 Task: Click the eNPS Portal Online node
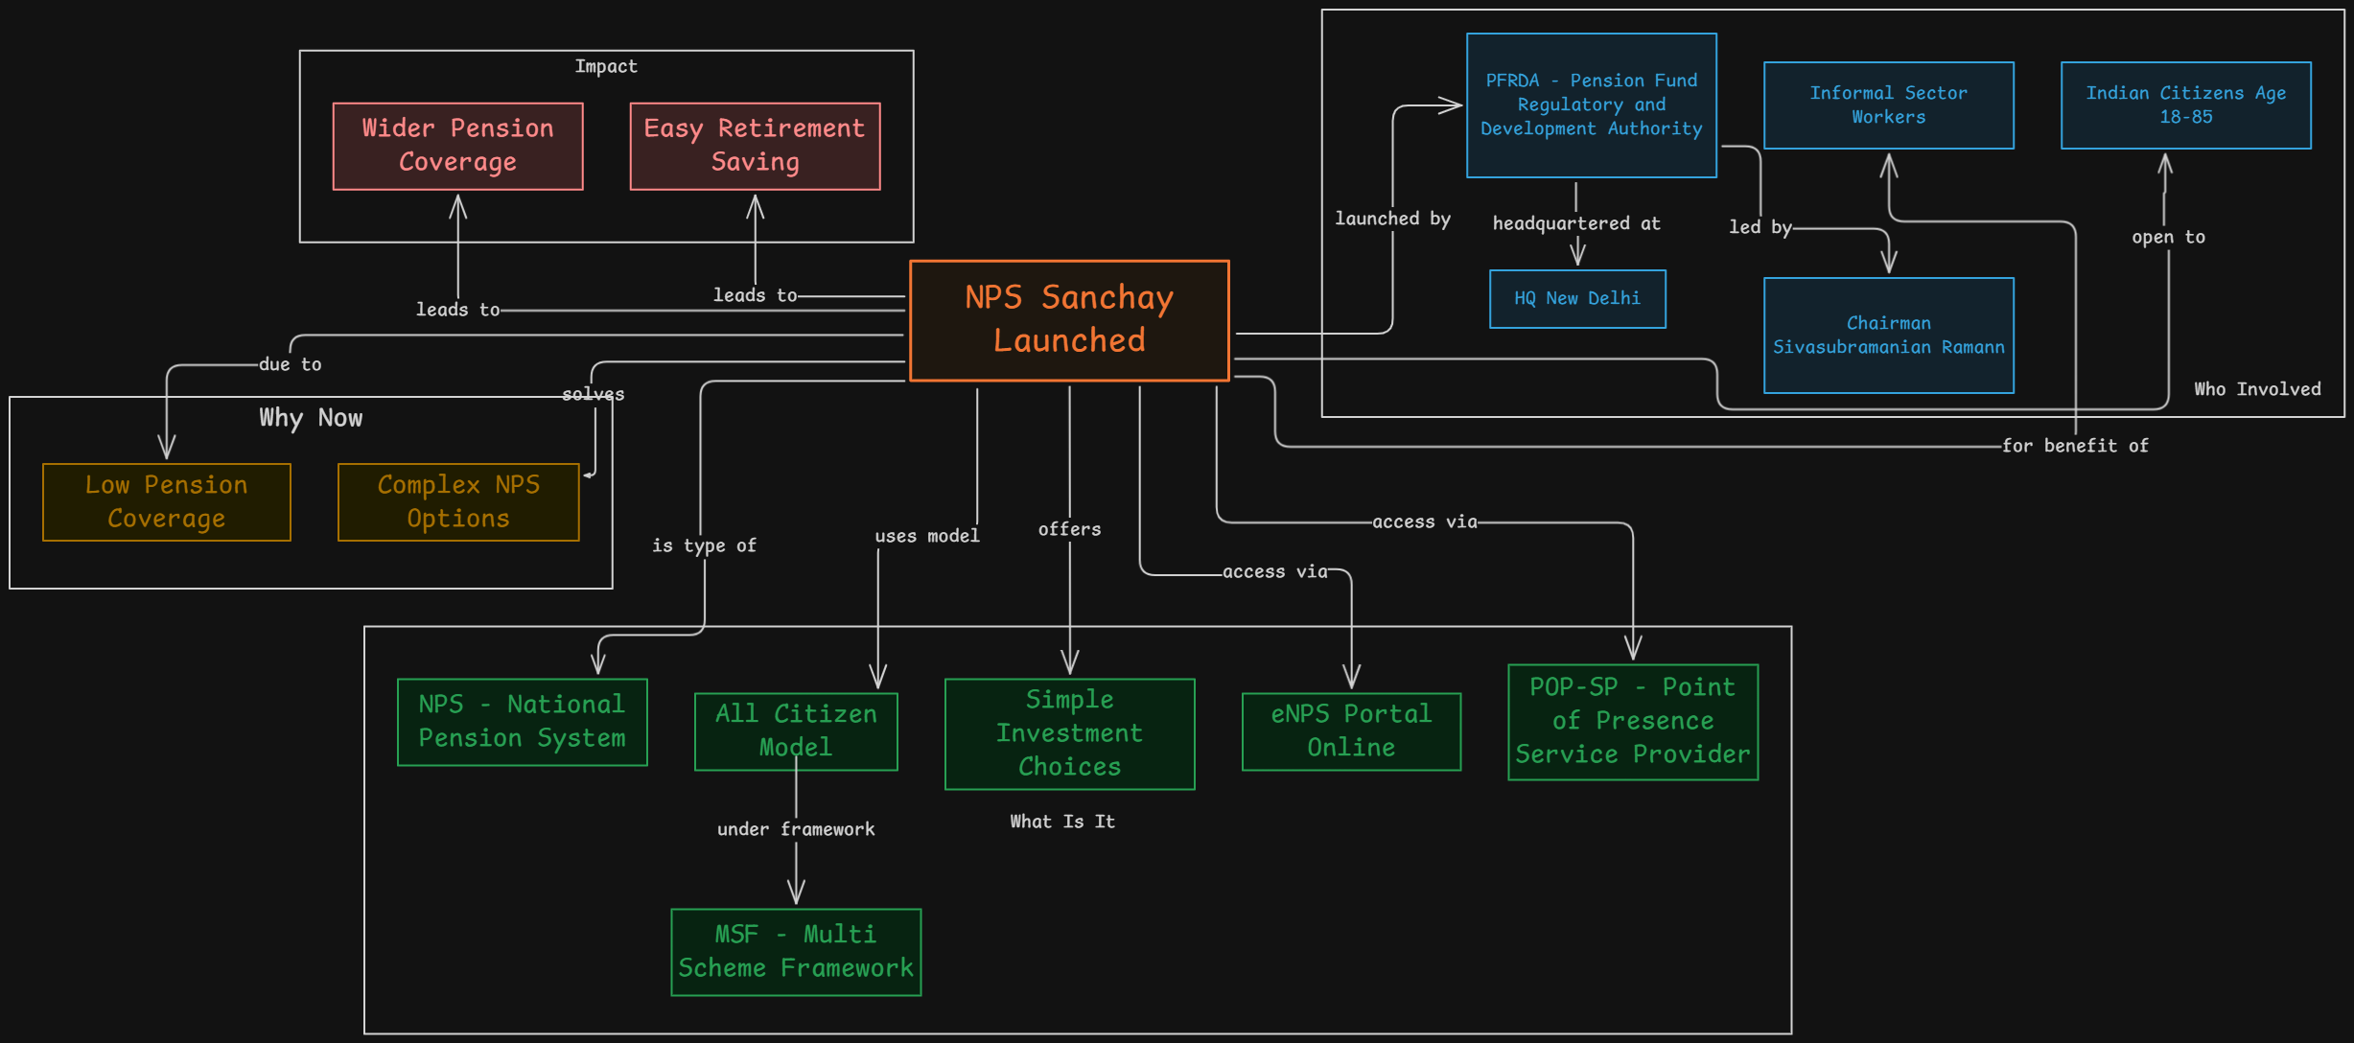click(x=1352, y=731)
